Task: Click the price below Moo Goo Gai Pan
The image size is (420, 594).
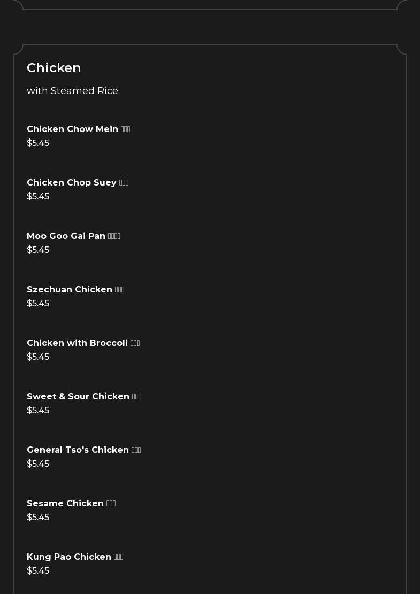Action: [38, 250]
